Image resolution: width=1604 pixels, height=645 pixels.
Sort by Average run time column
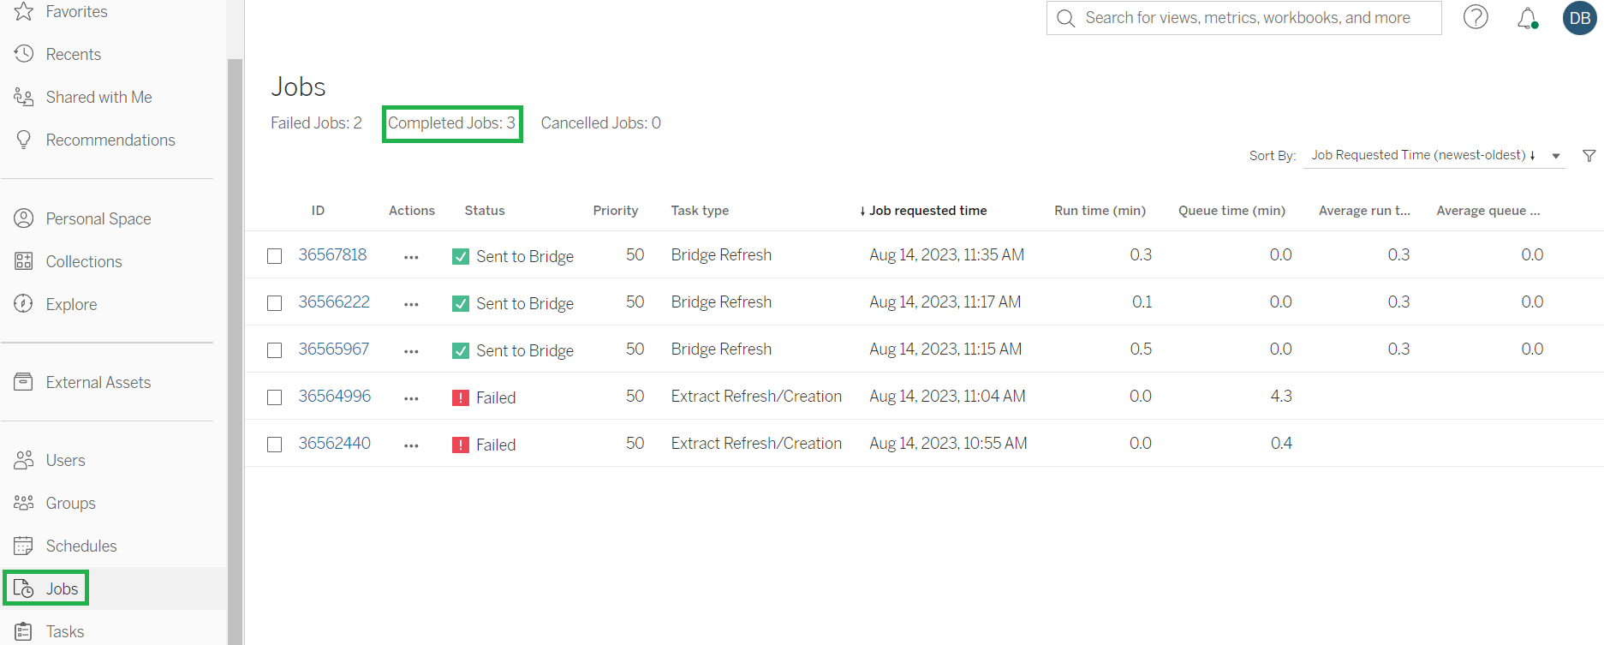pyautogui.click(x=1364, y=211)
